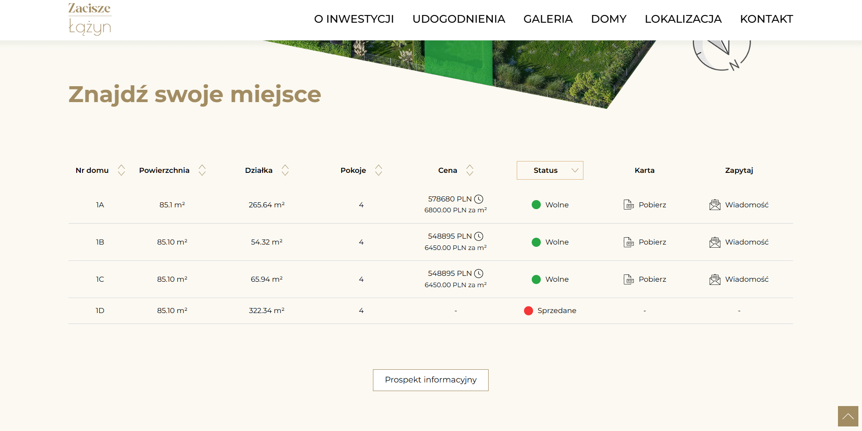Click plot size 65.94 m² value
Image resolution: width=862 pixels, height=431 pixels.
tap(267, 279)
